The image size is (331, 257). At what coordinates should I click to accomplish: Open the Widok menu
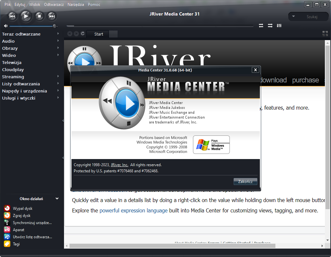click(35, 5)
